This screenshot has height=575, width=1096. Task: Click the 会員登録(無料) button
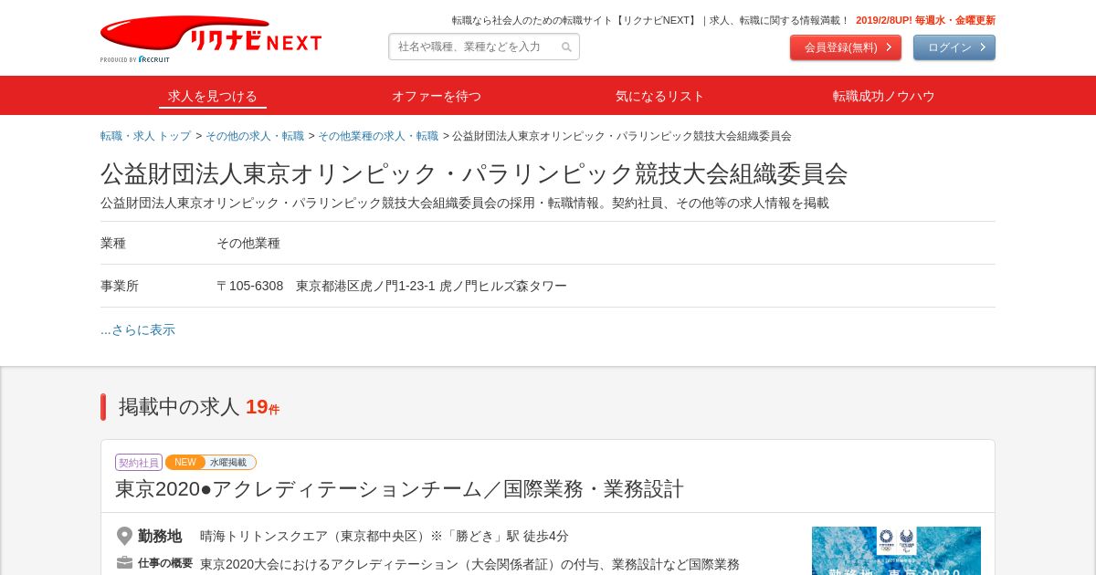pyautogui.click(x=846, y=47)
